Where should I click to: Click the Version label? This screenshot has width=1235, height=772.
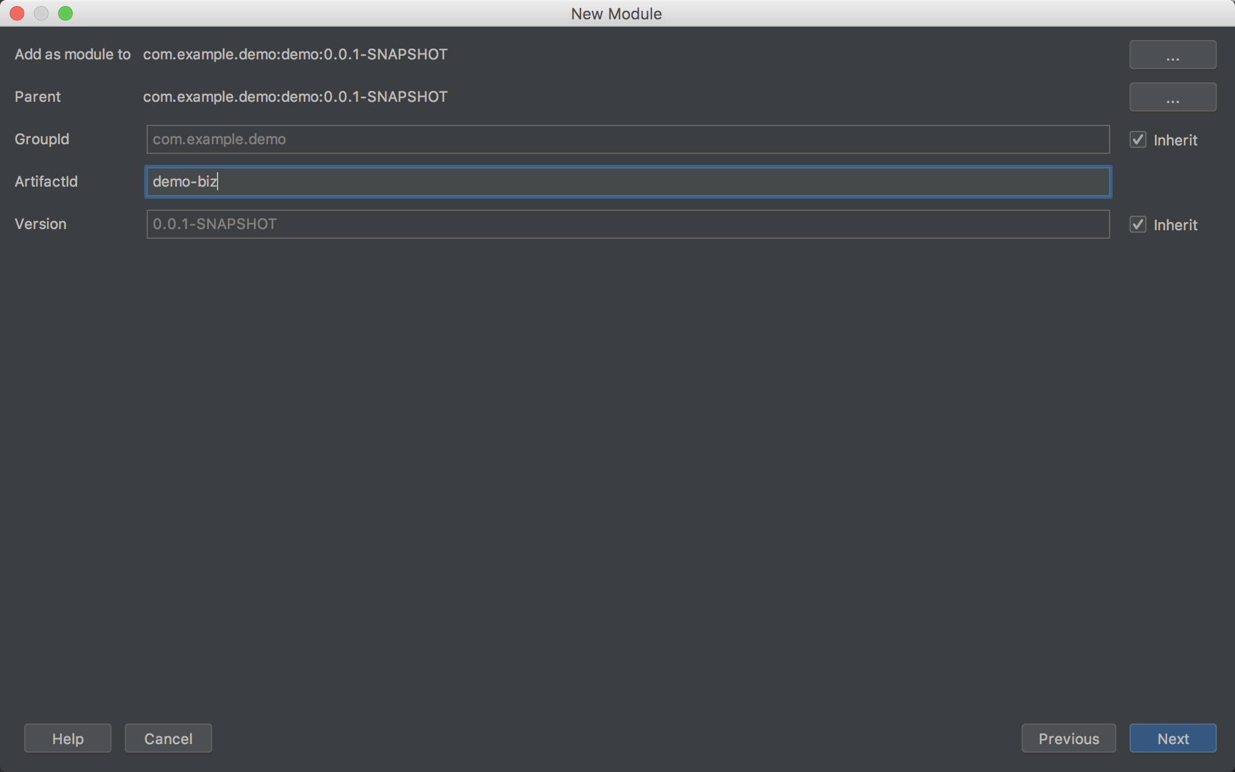[x=41, y=224]
